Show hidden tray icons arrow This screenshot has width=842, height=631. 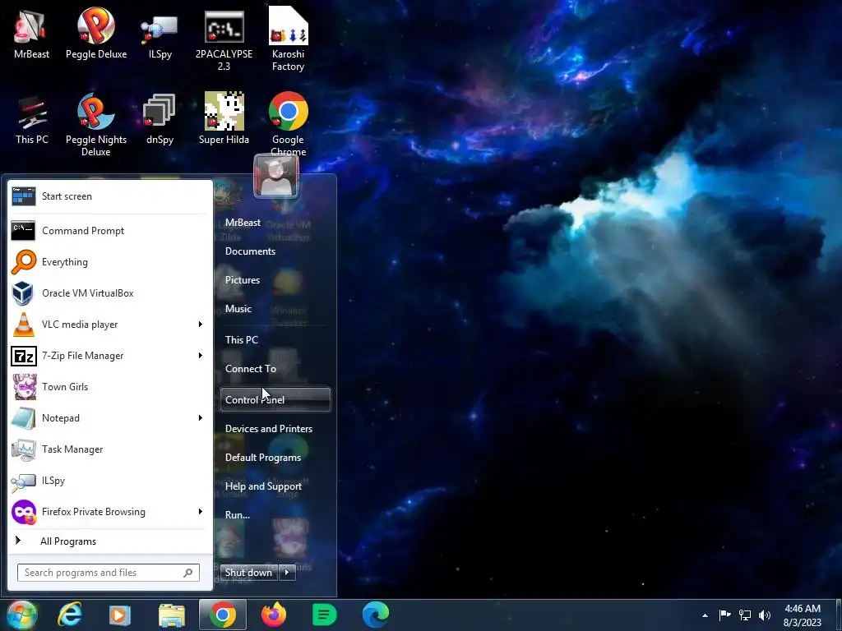tap(705, 615)
